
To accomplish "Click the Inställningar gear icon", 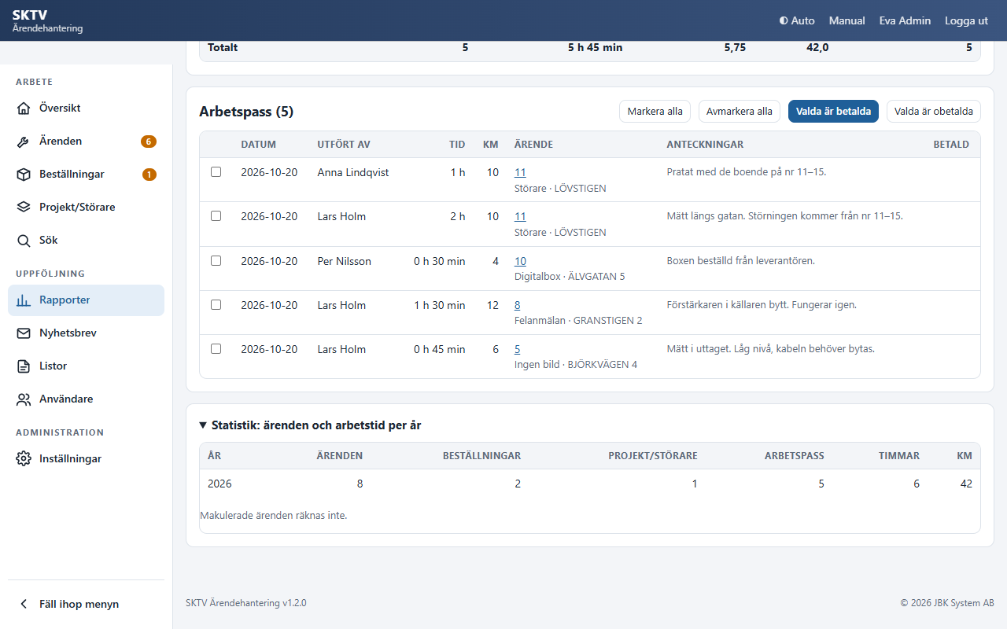I will tap(24, 459).
